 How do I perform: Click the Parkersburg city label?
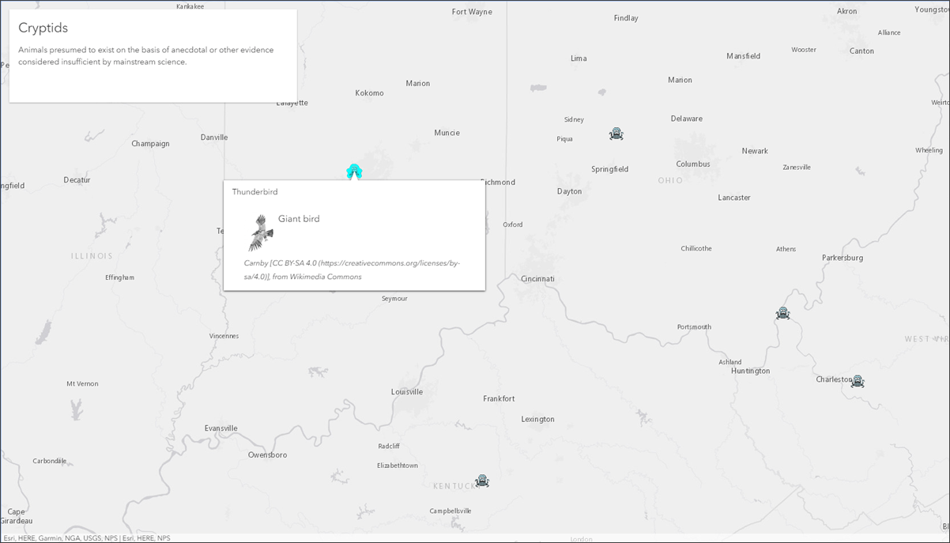(x=842, y=258)
